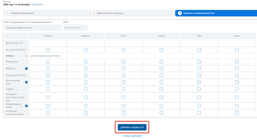Tick Не считать ВОСМС for Март

click(x=123, y=50)
